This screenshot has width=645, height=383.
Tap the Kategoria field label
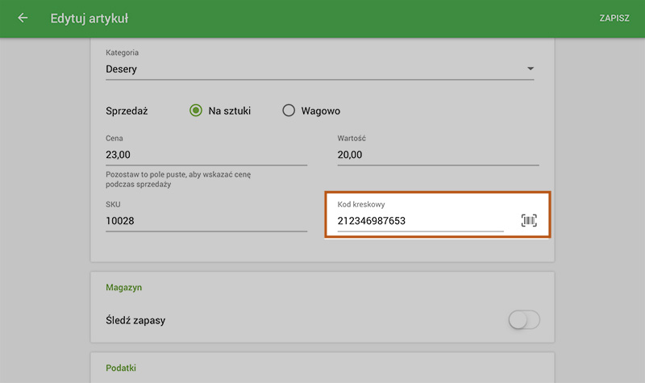point(123,53)
